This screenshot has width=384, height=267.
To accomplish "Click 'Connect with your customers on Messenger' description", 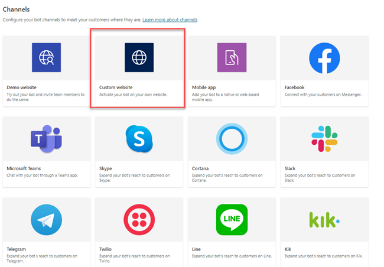I will click(x=323, y=95).
